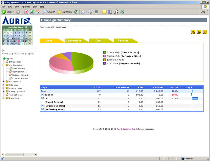Go to next month in calendar

tap(30, 27)
